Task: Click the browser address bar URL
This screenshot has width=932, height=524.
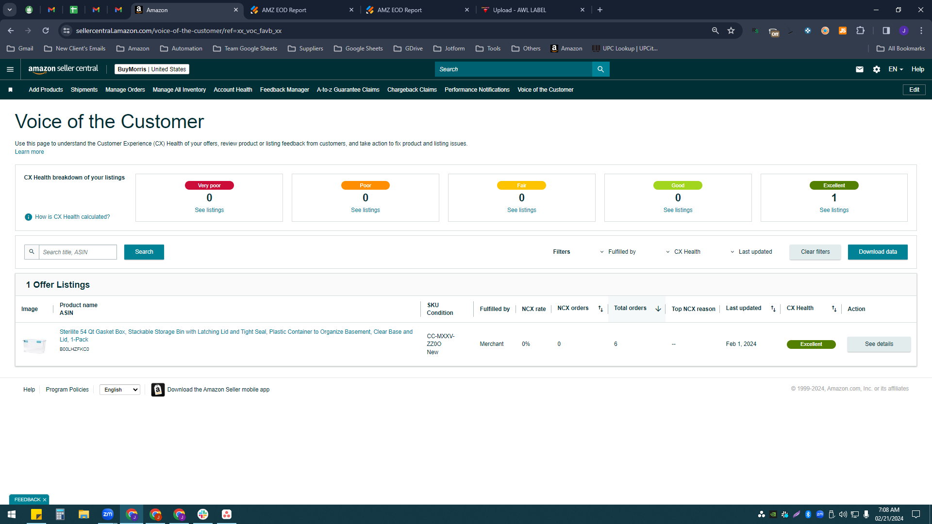Action: click(x=179, y=31)
